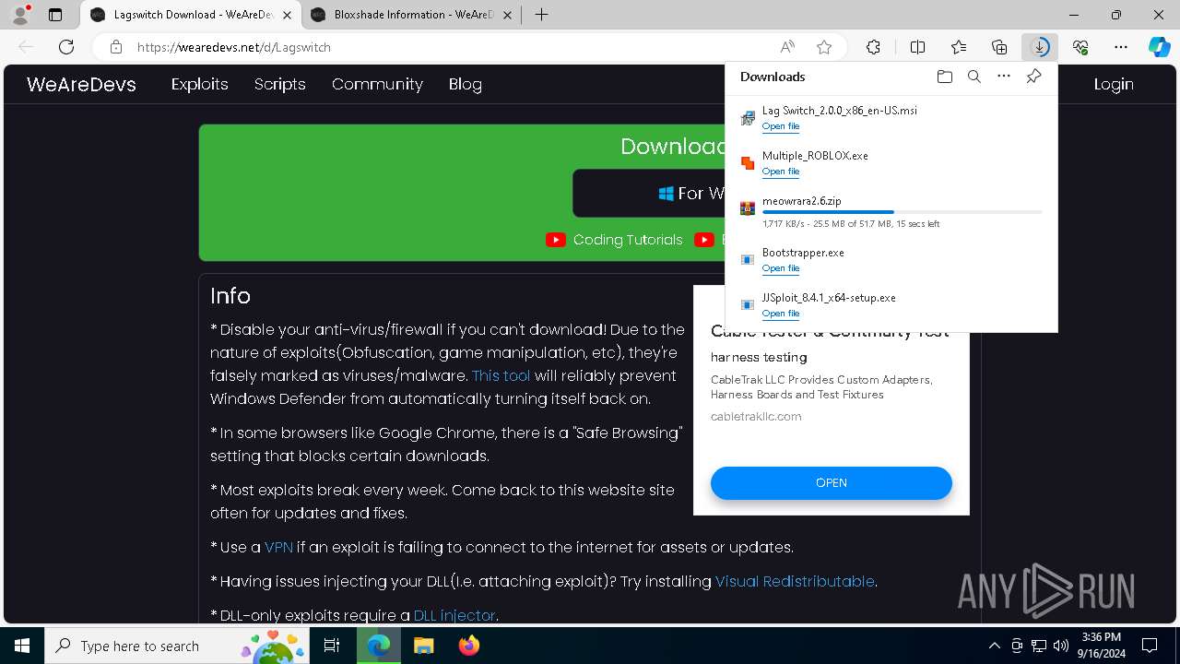Click the YouTube icon by Coding Tutorials
The width and height of the screenshot is (1180, 664).
pyautogui.click(x=556, y=240)
